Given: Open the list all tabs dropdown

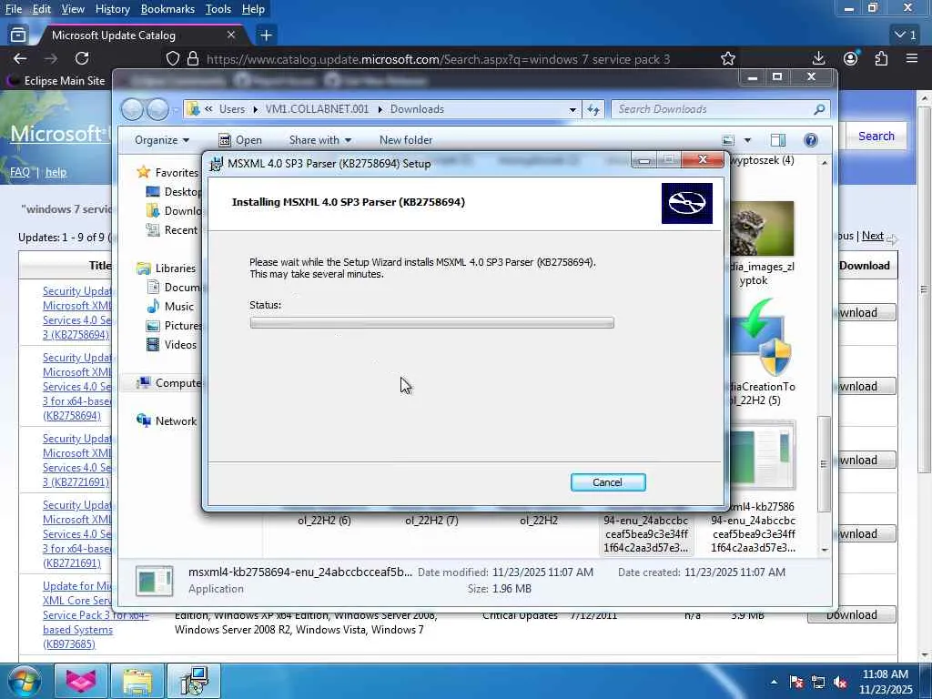Looking at the screenshot, I should [906, 35].
